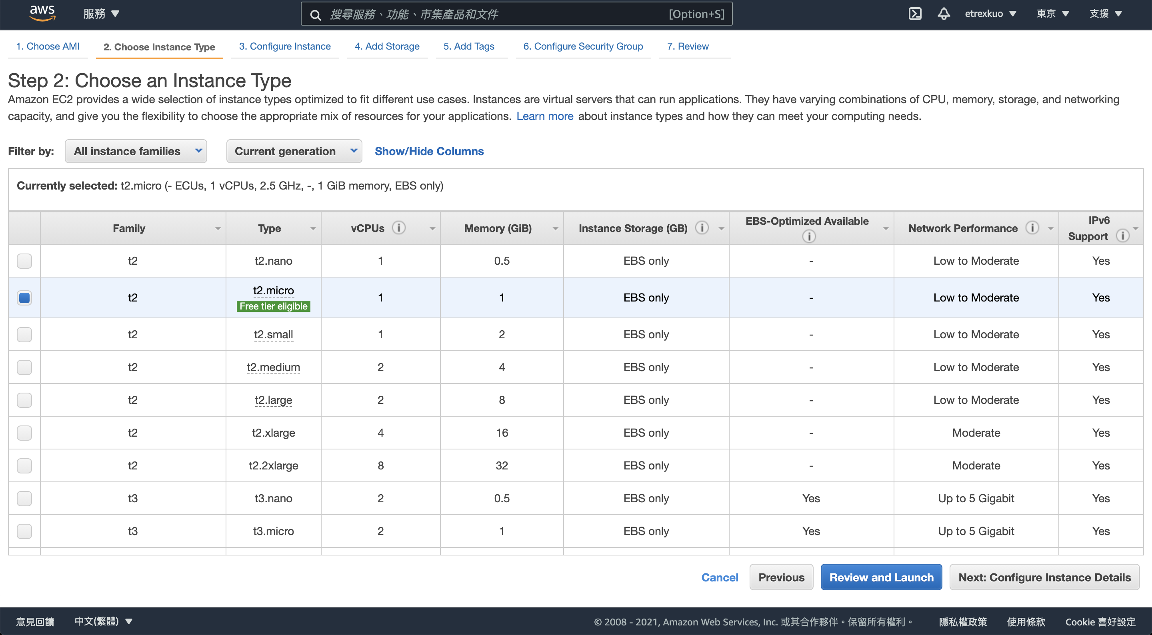Go to 6. Configure Security Group step
This screenshot has height=635, width=1152.
click(583, 46)
